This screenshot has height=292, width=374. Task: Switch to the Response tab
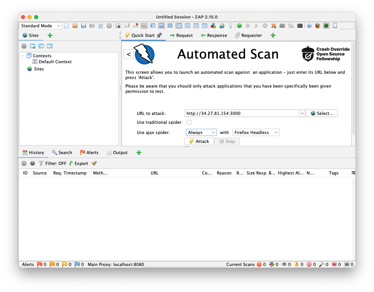pos(214,35)
